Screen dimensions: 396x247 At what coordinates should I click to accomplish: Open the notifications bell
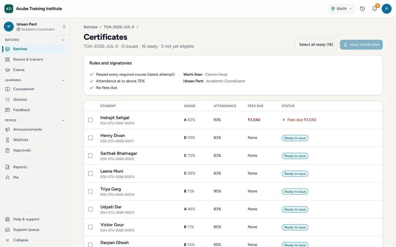[374, 8]
